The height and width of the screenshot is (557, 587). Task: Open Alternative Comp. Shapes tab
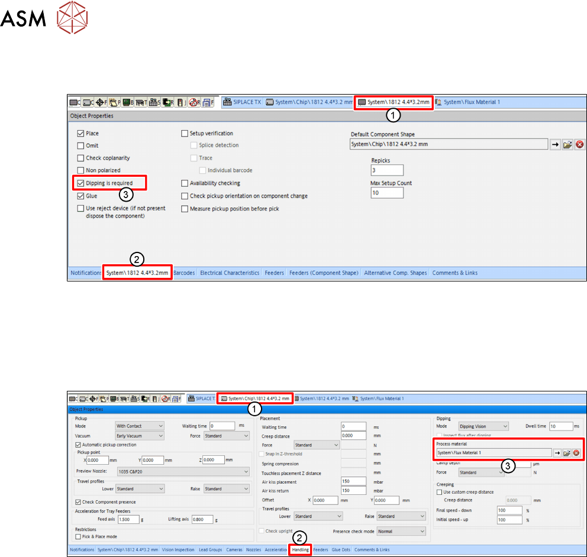[x=395, y=273]
